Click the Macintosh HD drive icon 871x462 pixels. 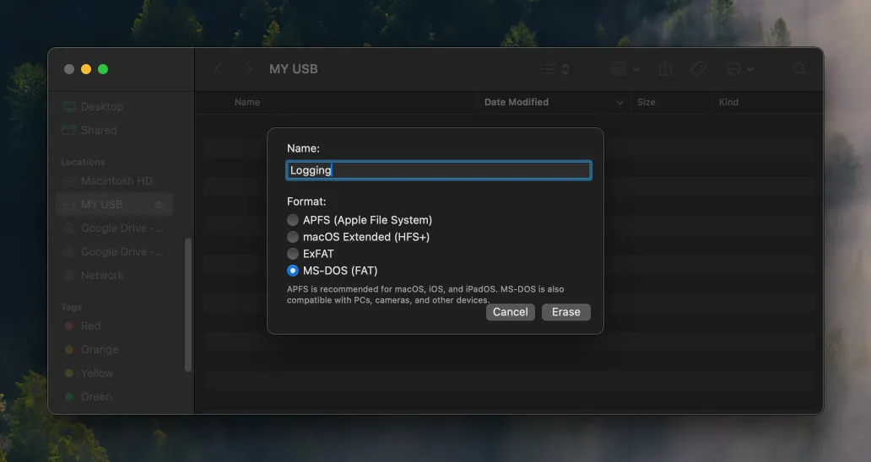(x=69, y=180)
